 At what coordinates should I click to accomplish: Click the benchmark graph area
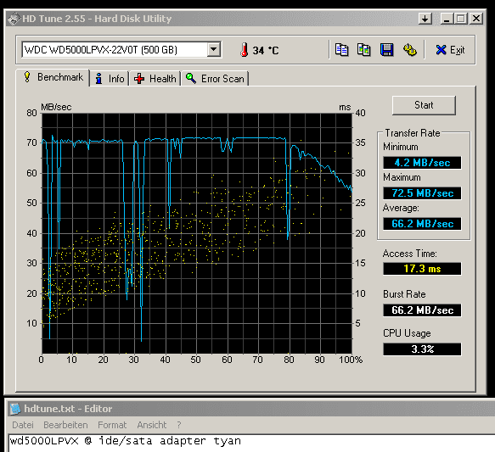pos(197,233)
